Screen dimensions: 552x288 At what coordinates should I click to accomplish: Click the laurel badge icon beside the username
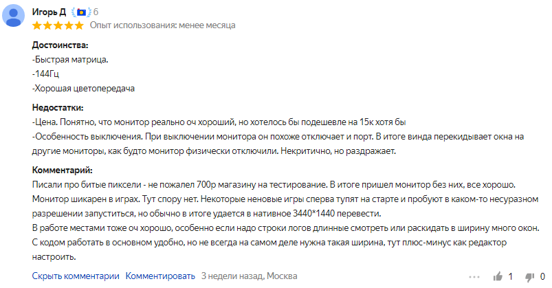tap(81, 12)
